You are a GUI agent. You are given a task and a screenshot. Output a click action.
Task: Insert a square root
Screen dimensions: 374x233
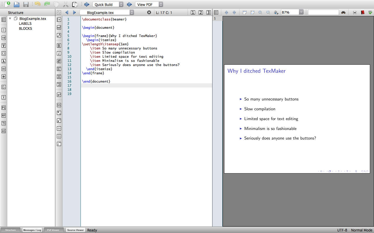[59, 144]
